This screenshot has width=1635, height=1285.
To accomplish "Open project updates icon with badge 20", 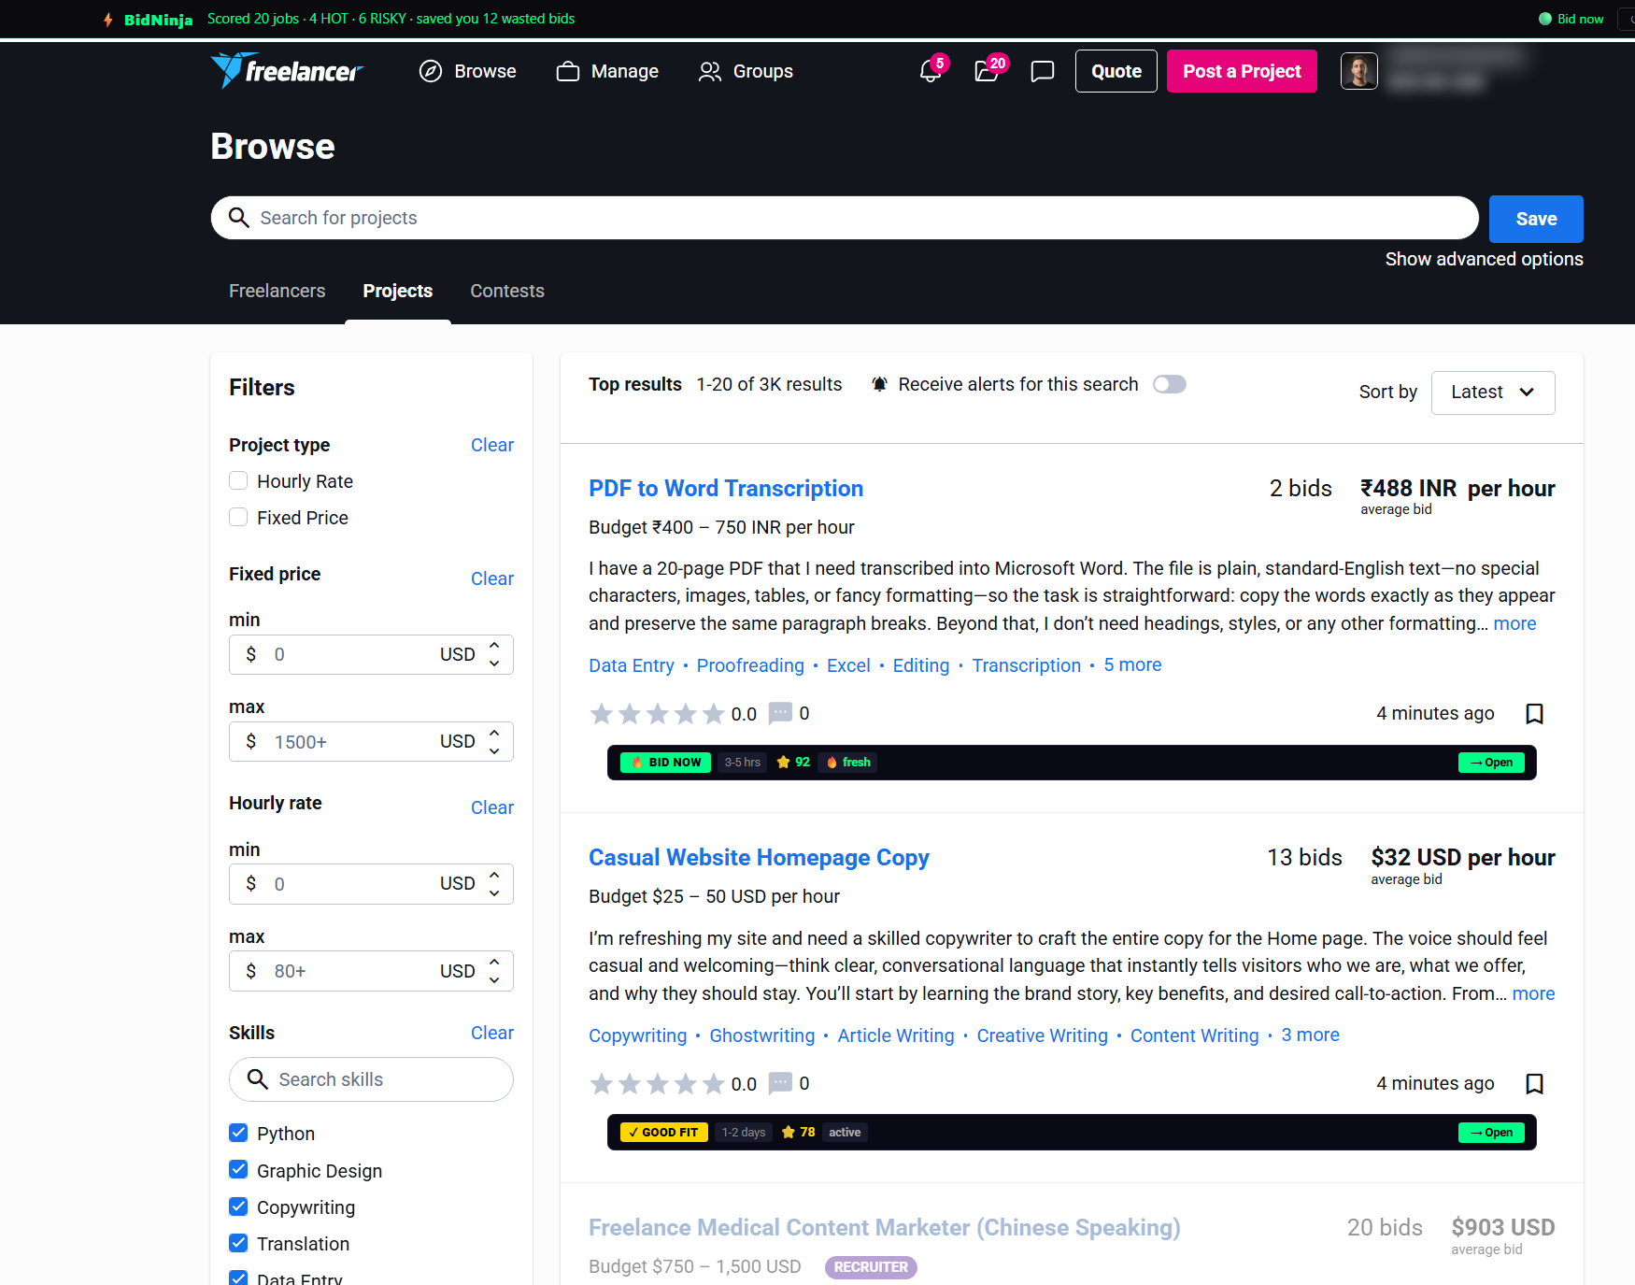I will tap(987, 71).
